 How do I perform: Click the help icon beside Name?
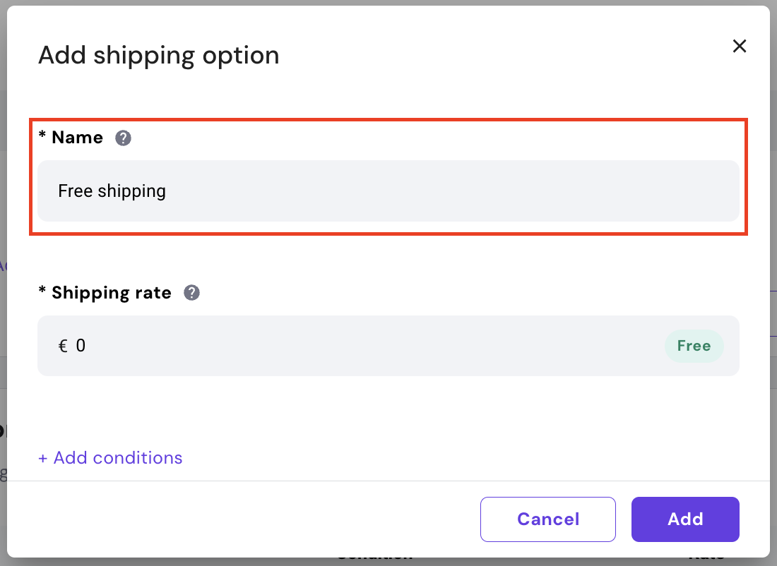tap(124, 138)
